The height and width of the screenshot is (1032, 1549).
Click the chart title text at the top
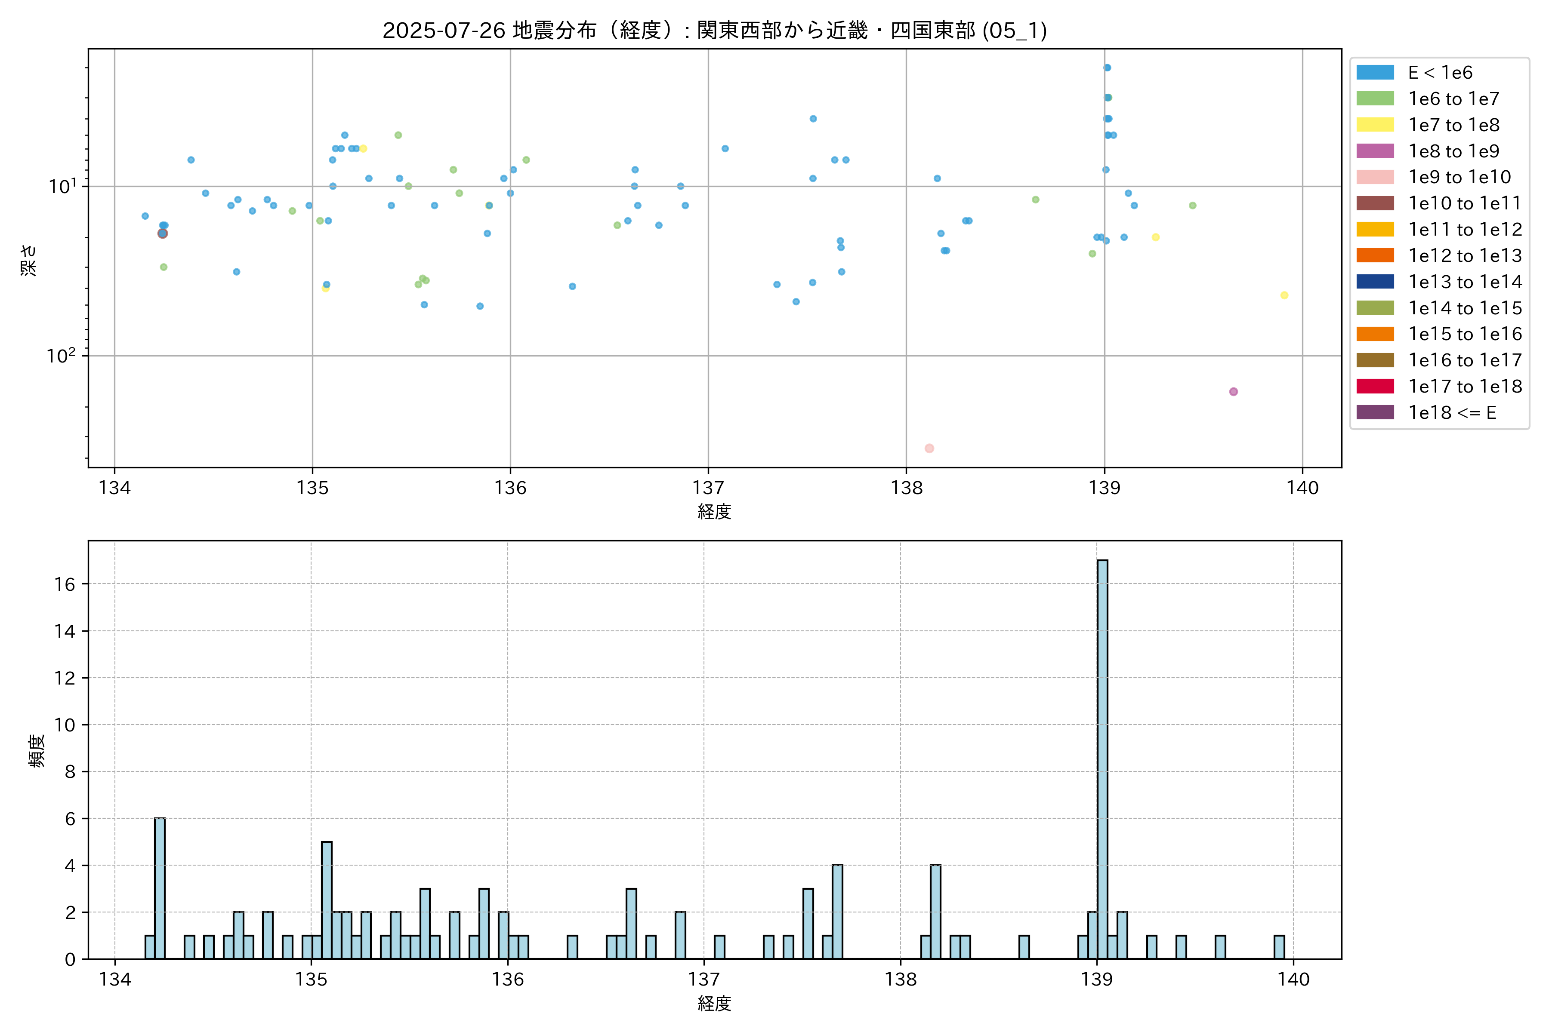click(715, 30)
